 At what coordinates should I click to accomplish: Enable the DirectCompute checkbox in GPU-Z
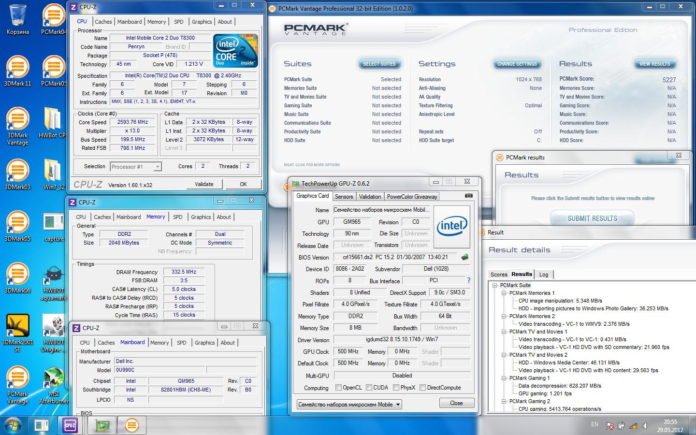pyautogui.click(x=423, y=387)
